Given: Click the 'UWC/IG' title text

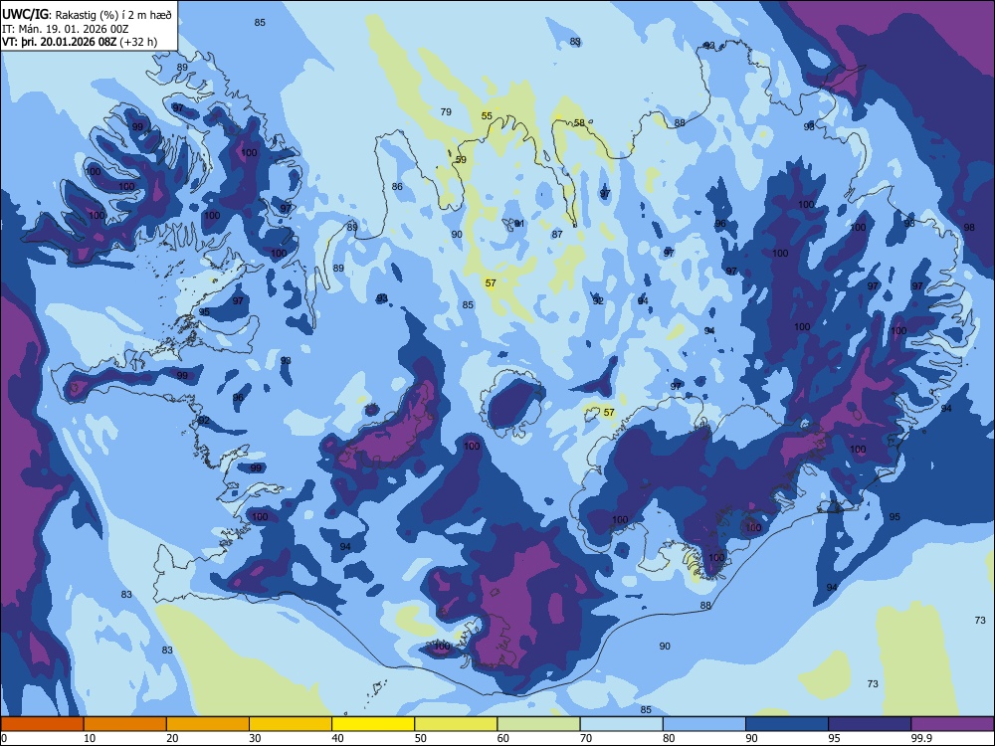Looking at the screenshot, I should [x=25, y=14].
